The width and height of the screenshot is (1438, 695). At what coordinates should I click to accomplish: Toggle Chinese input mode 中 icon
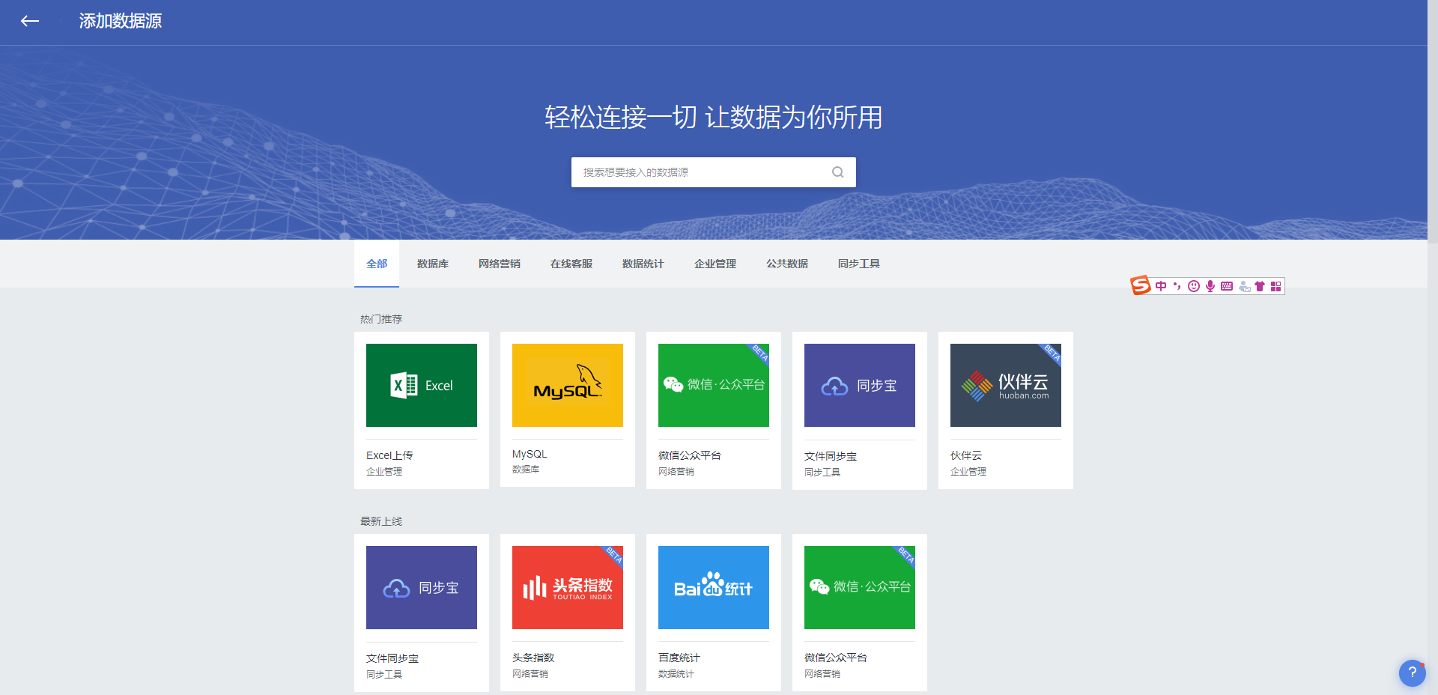coord(1161,286)
